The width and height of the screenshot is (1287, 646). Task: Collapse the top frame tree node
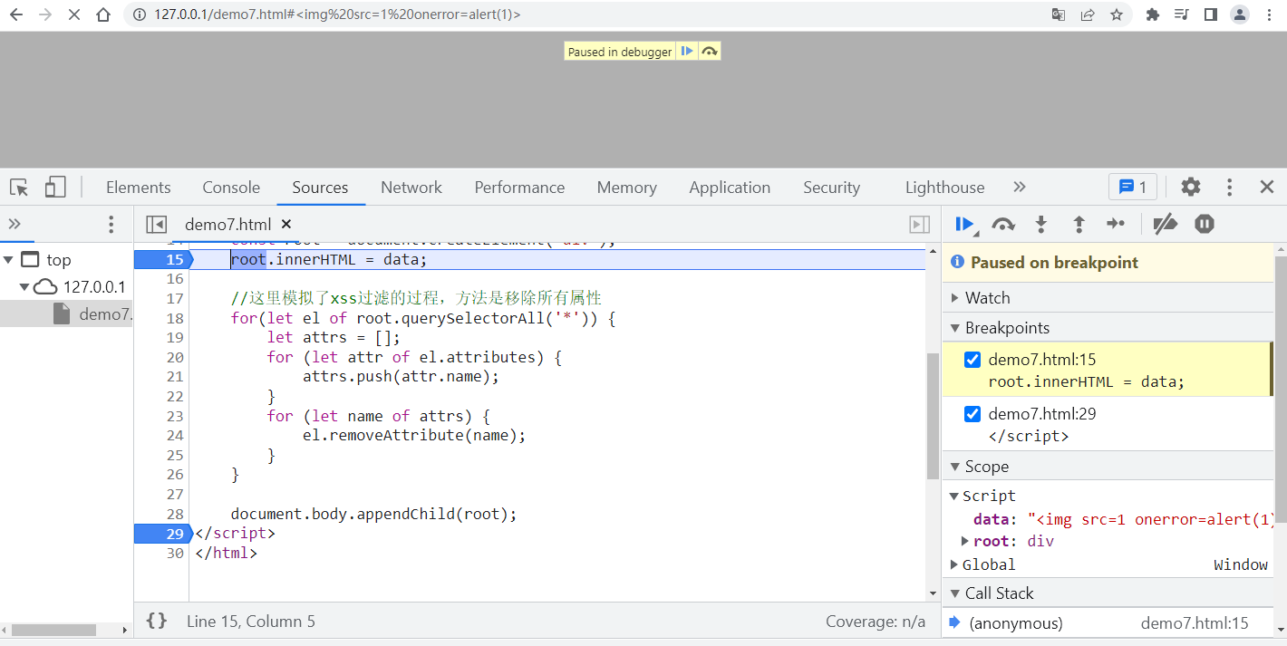tap(8, 260)
